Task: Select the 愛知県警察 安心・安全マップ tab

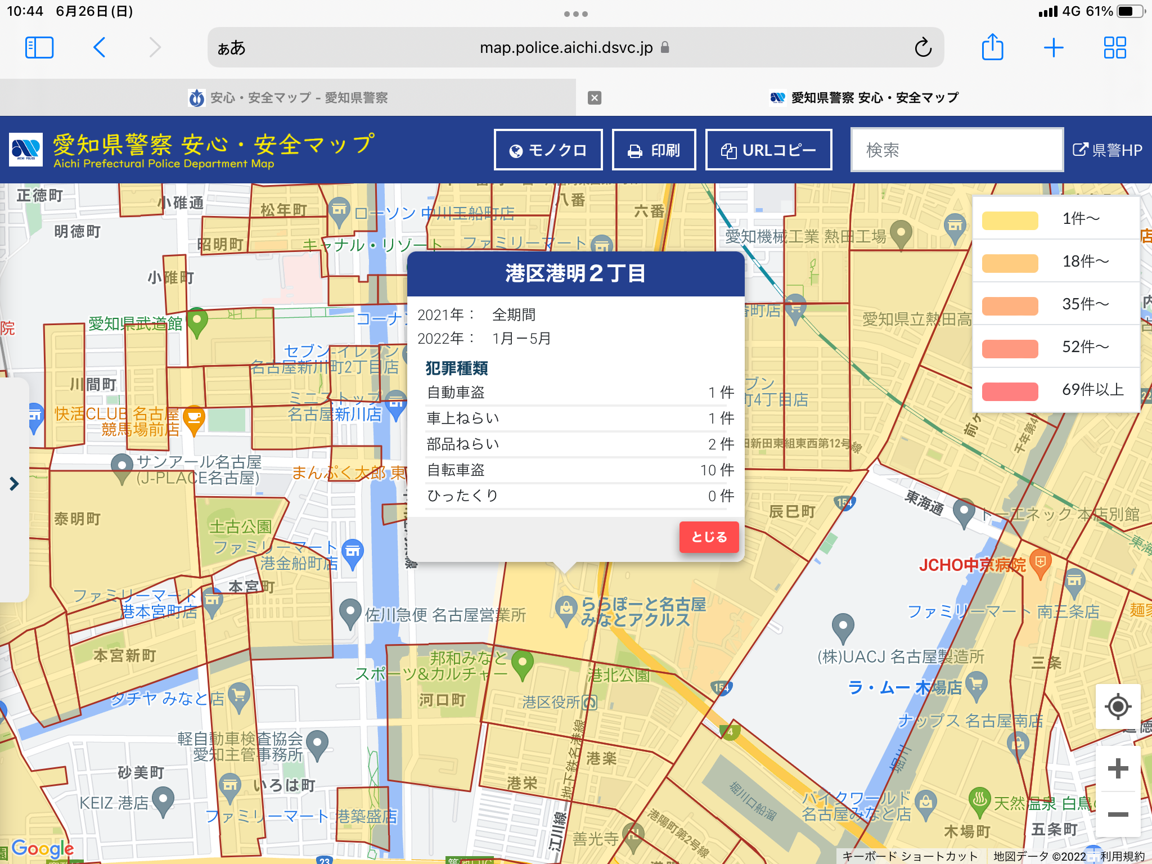Action: [864, 98]
